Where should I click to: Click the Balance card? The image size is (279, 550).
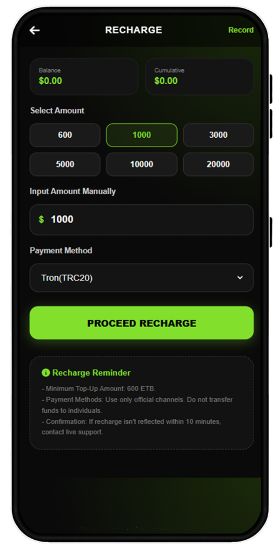click(x=84, y=76)
